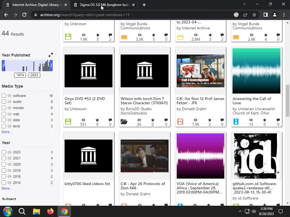Click favorites star on Answering the Call of Love card
The image size is (290, 217).
(265, 120)
